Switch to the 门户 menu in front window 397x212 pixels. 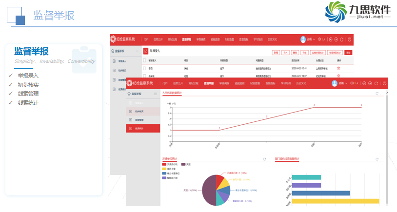tap(165, 83)
